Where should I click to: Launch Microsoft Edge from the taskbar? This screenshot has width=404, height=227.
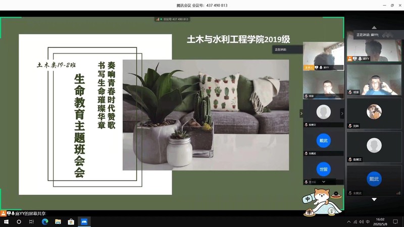45,221
